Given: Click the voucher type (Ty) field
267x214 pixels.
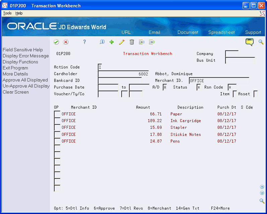Looking at the screenshot, I should coord(124,94).
